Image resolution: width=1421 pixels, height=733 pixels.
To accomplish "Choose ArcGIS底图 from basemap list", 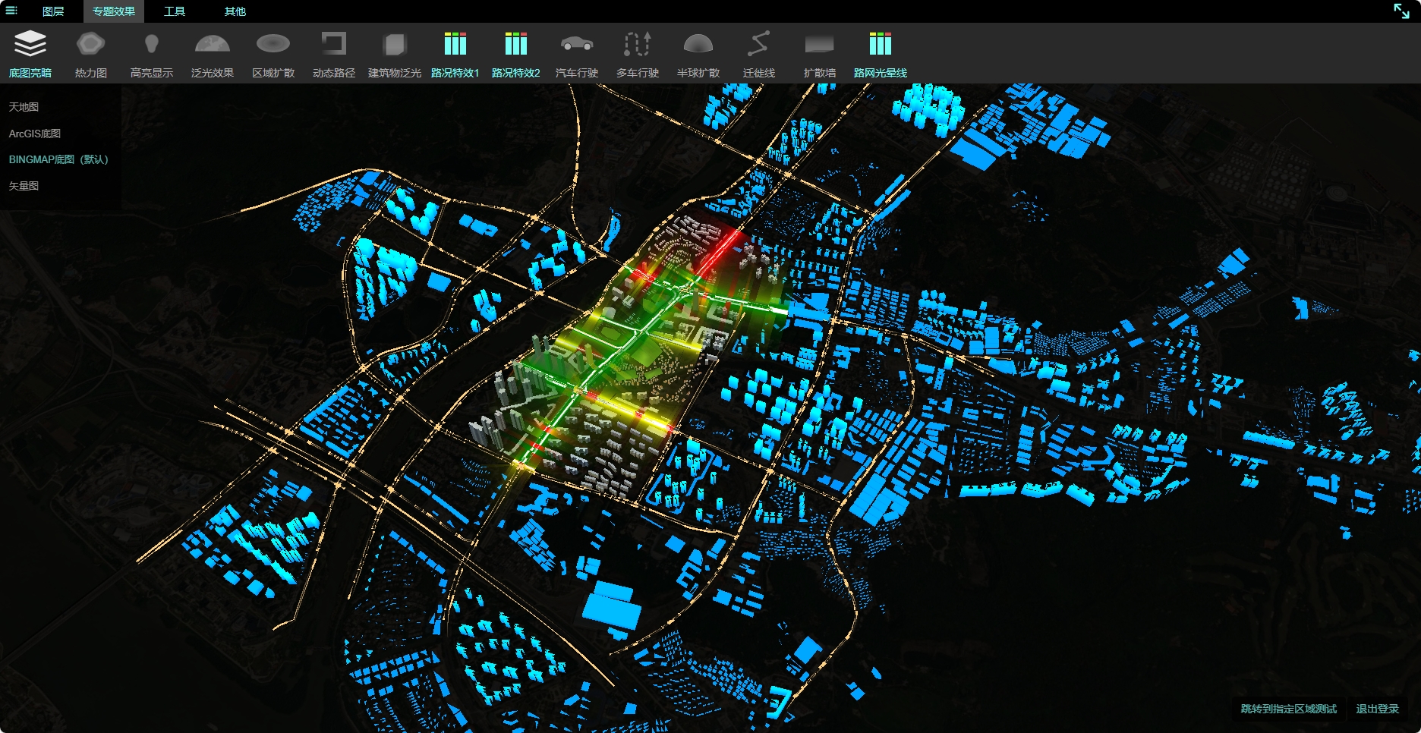I will 35,134.
